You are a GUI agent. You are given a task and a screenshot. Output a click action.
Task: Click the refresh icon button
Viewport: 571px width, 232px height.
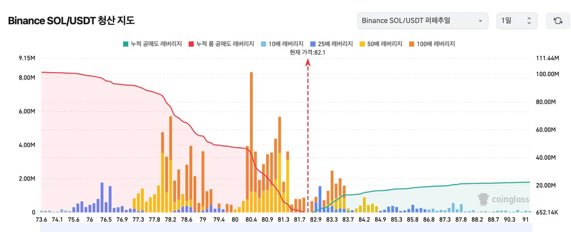point(558,20)
